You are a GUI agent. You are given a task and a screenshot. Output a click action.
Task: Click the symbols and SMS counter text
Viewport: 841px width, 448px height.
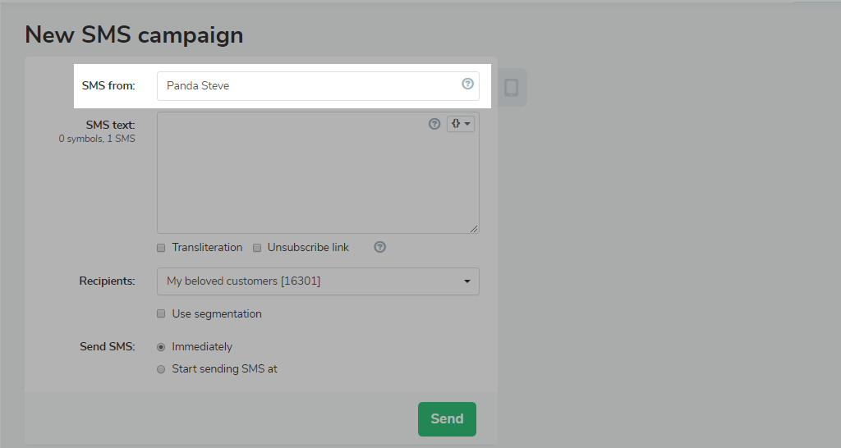coord(97,139)
